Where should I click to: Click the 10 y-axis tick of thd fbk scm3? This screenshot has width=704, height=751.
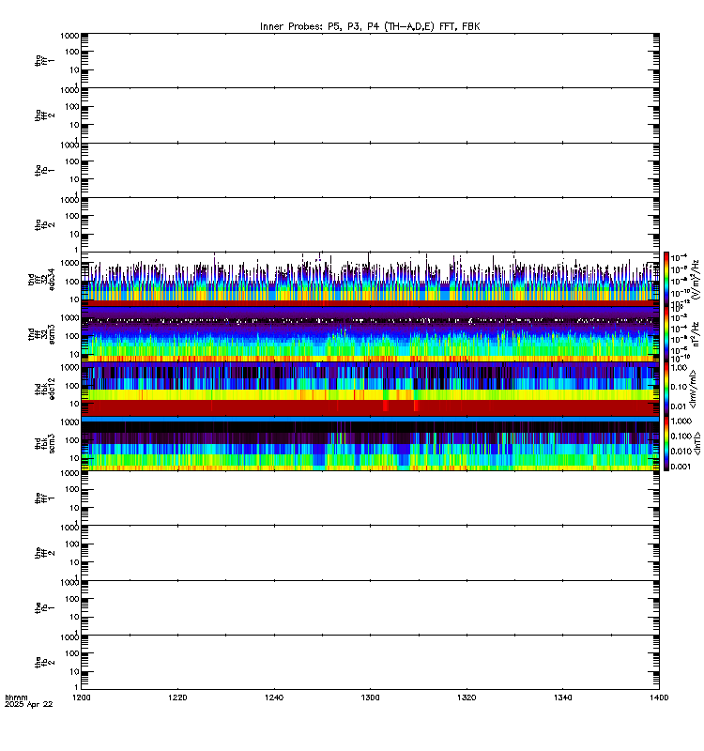point(74,458)
